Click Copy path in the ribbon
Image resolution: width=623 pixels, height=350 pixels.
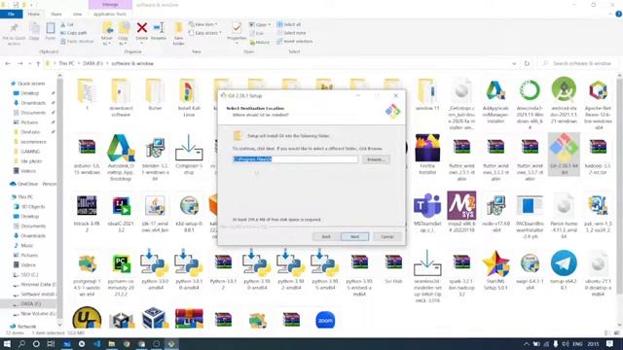pyautogui.click(x=74, y=33)
